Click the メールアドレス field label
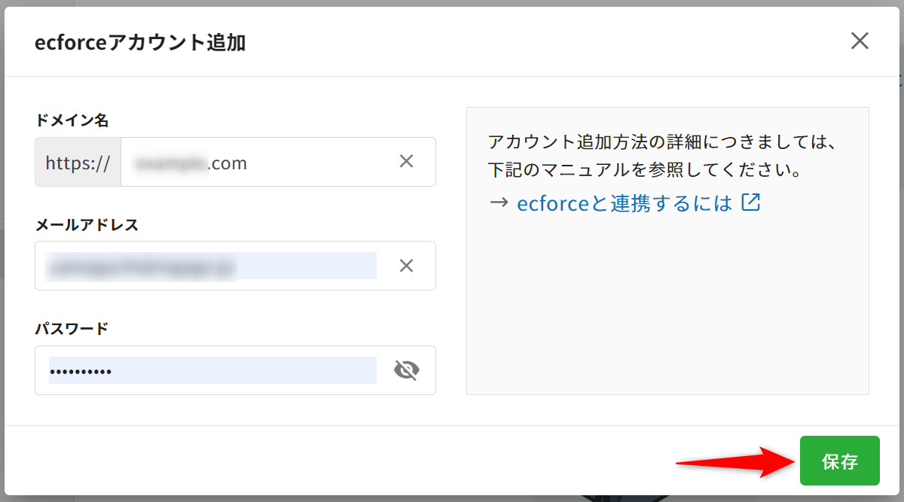Screen dimensions: 904x502 click(x=87, y=224)
